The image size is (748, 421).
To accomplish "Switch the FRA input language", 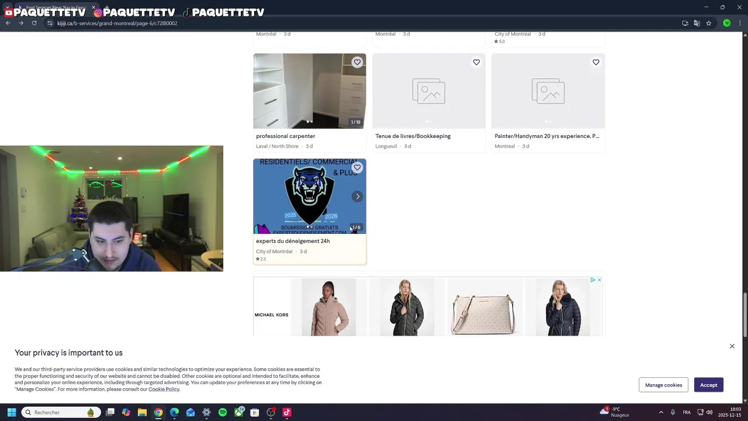I will pyautogui.click(x=687, y=412).
